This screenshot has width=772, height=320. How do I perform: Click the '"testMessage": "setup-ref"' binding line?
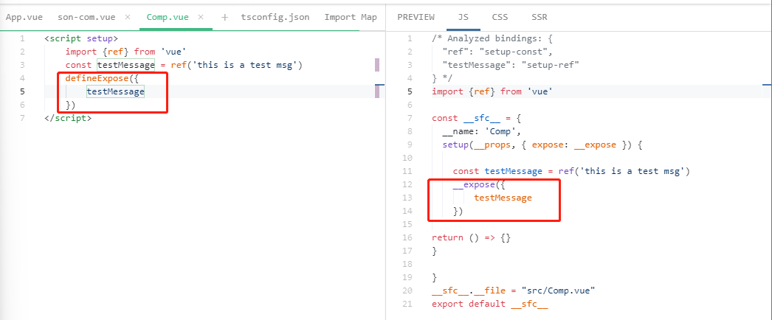click(x=511, y=65)
